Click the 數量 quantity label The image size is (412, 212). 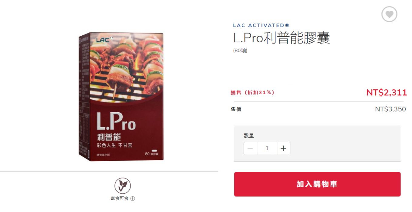tap(249, 136)
